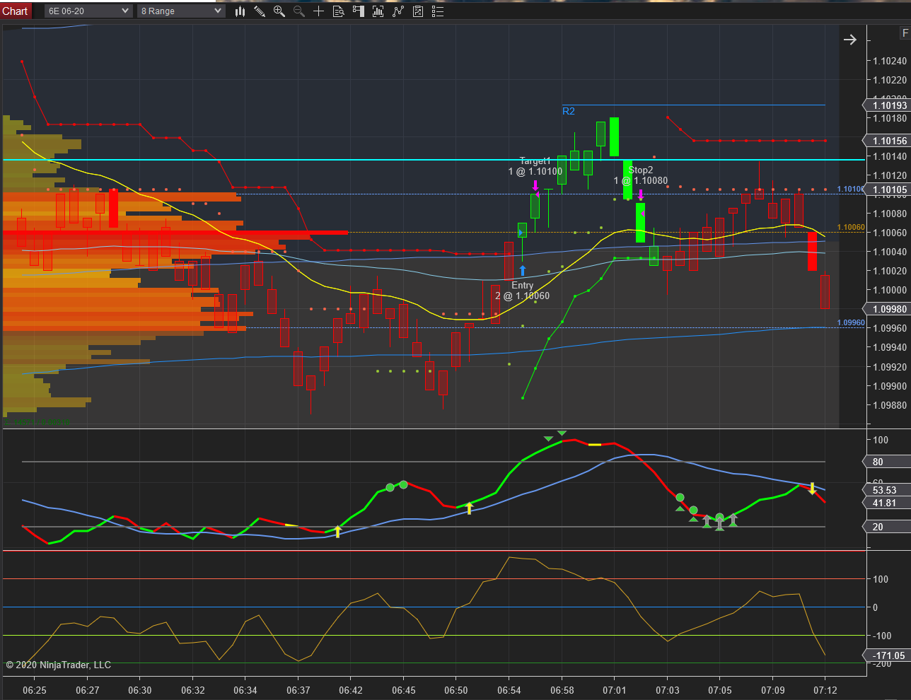
Task: Click the -171.05 indicator value marker
Action: [x=888, y=655]
